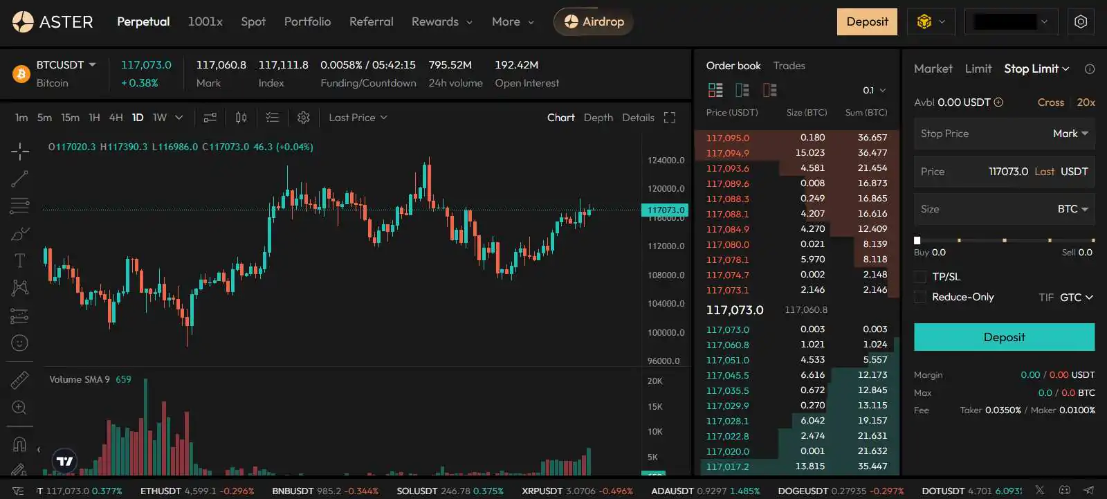
Task: Click the Airdrop button
Action: point(594,21)
